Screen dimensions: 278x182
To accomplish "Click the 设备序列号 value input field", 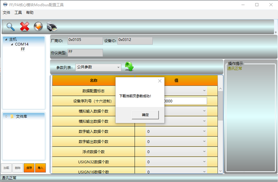I will coord(185,101).
